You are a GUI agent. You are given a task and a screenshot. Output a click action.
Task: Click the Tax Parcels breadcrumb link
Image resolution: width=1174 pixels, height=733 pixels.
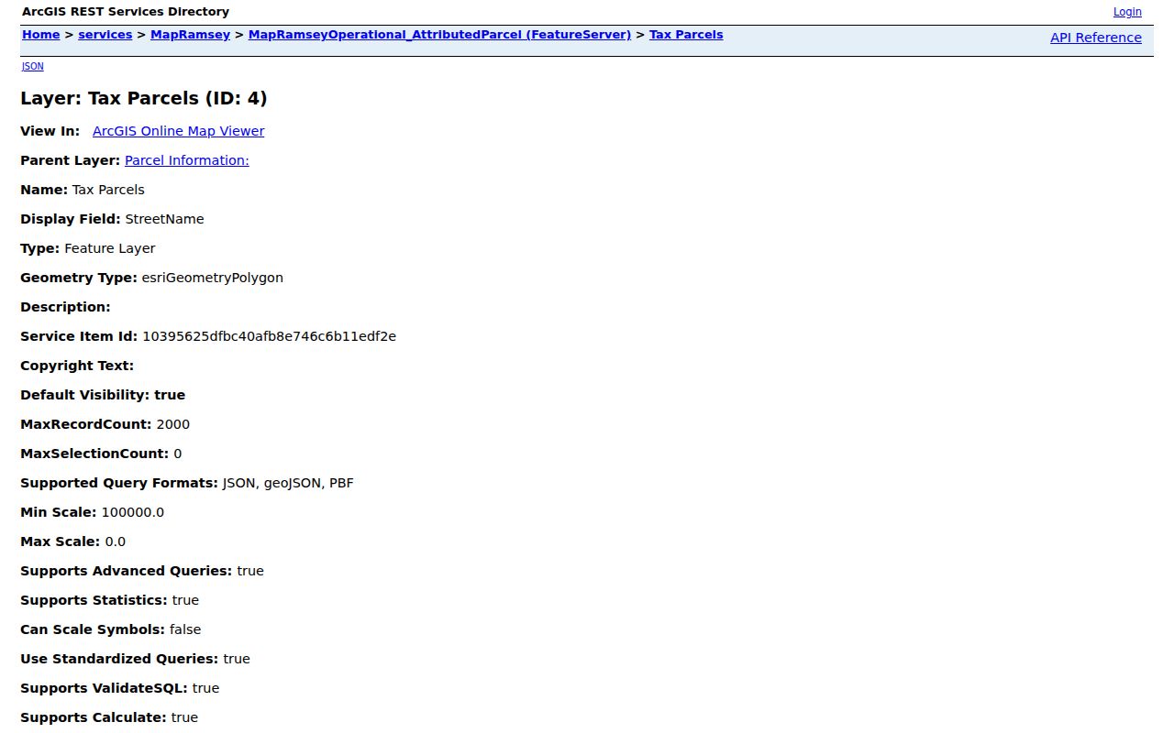686,35
